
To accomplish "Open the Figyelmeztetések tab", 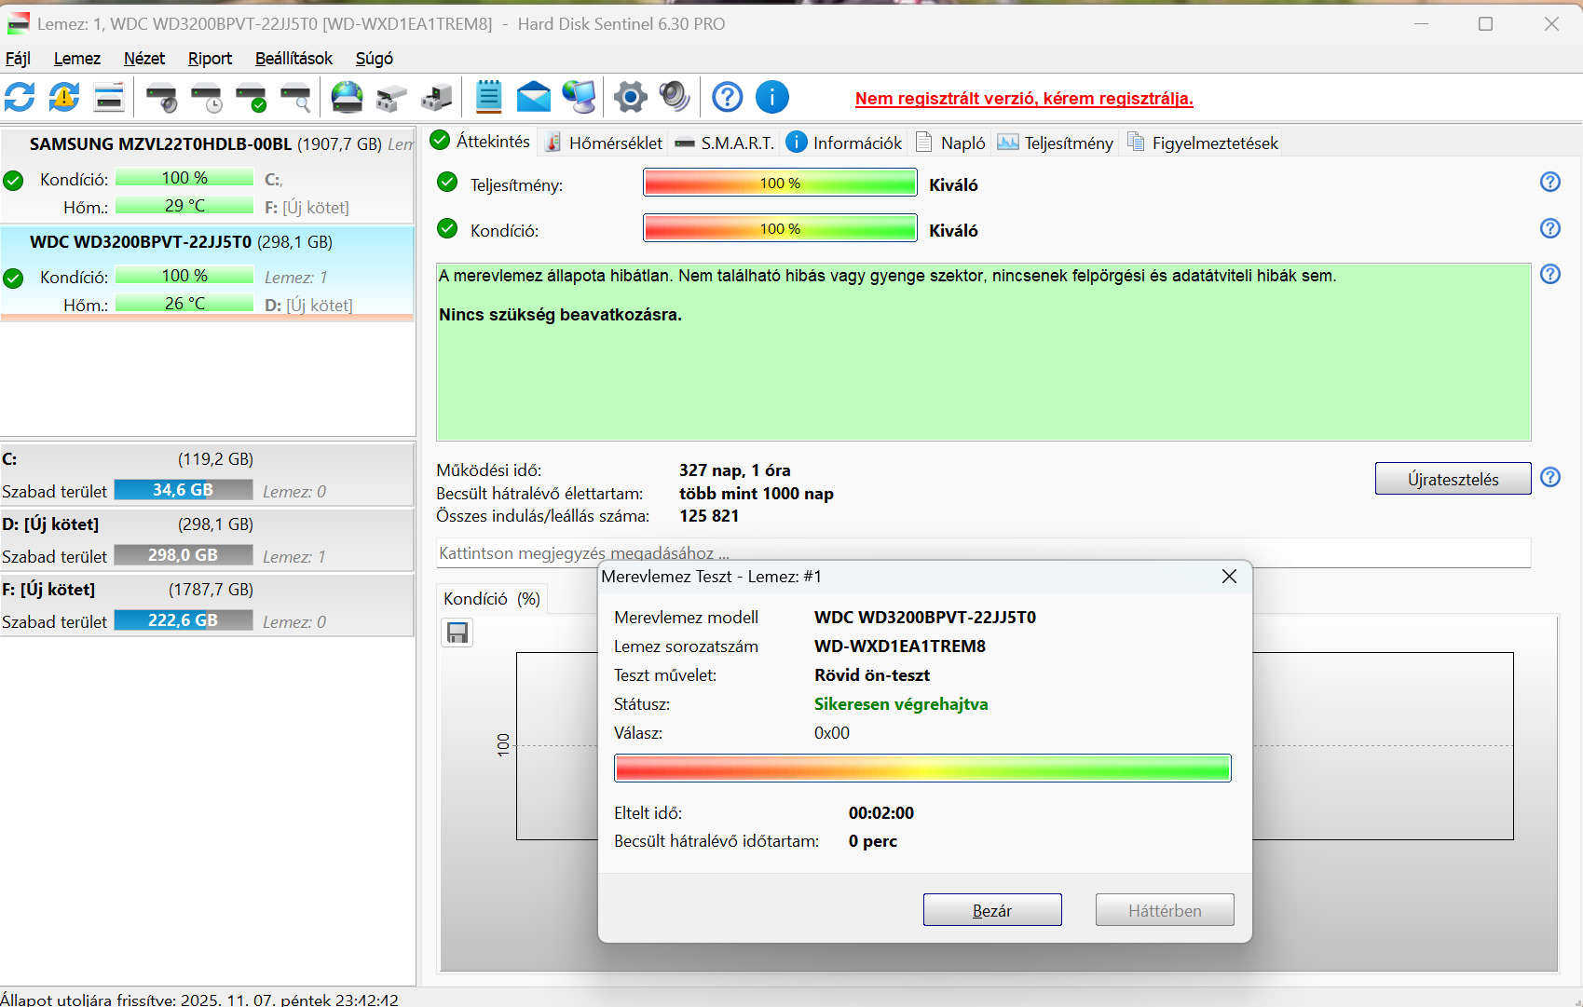I will tap(1202, 143).
